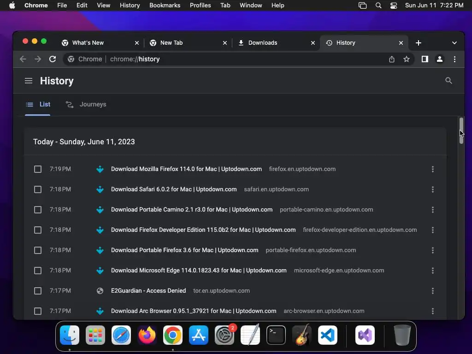
Task: Open the profile avatar menu
Action: coord(439,59)
